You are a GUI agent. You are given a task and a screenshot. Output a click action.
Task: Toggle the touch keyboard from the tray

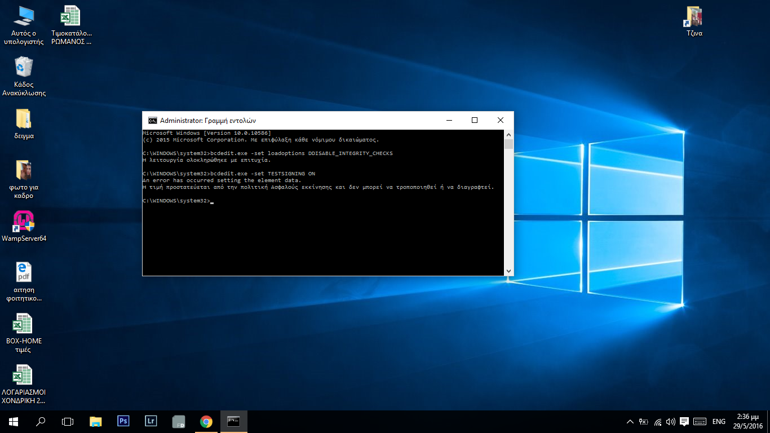[x=700, y=421]
